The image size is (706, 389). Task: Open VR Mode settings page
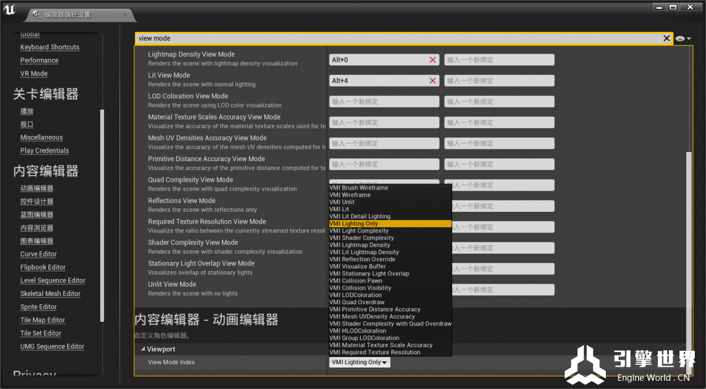point(34,74)
